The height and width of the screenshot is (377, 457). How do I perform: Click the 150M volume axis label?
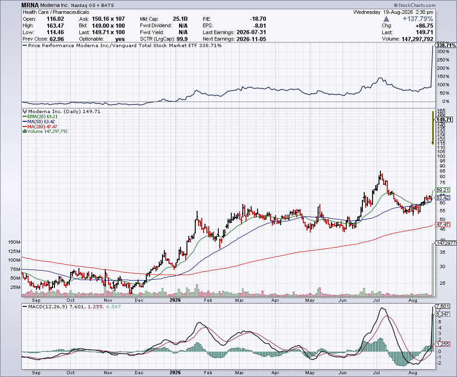(x=14, y=242)
